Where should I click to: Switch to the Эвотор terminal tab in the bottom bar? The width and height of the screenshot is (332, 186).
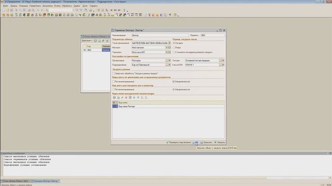(45, 181)
